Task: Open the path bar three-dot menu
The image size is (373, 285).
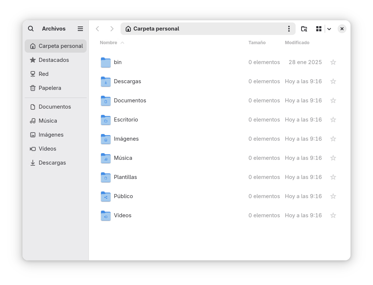Action: (289, 28)
